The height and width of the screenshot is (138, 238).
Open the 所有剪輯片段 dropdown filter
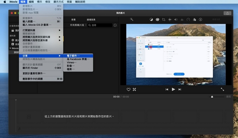pos(78,25)
